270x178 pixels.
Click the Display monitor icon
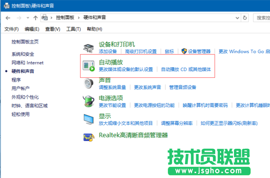click(x=89, y=119)
